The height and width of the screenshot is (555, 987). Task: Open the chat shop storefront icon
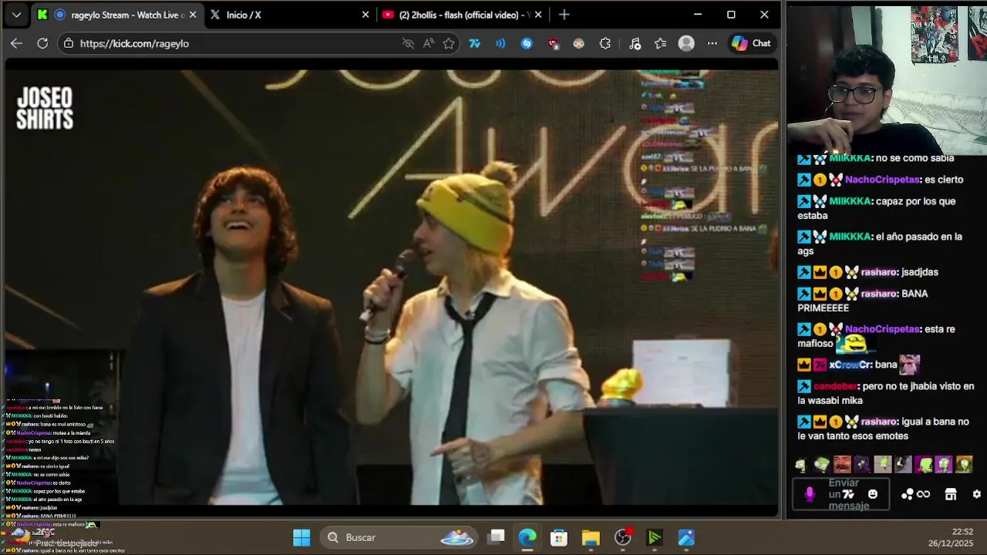951,494
